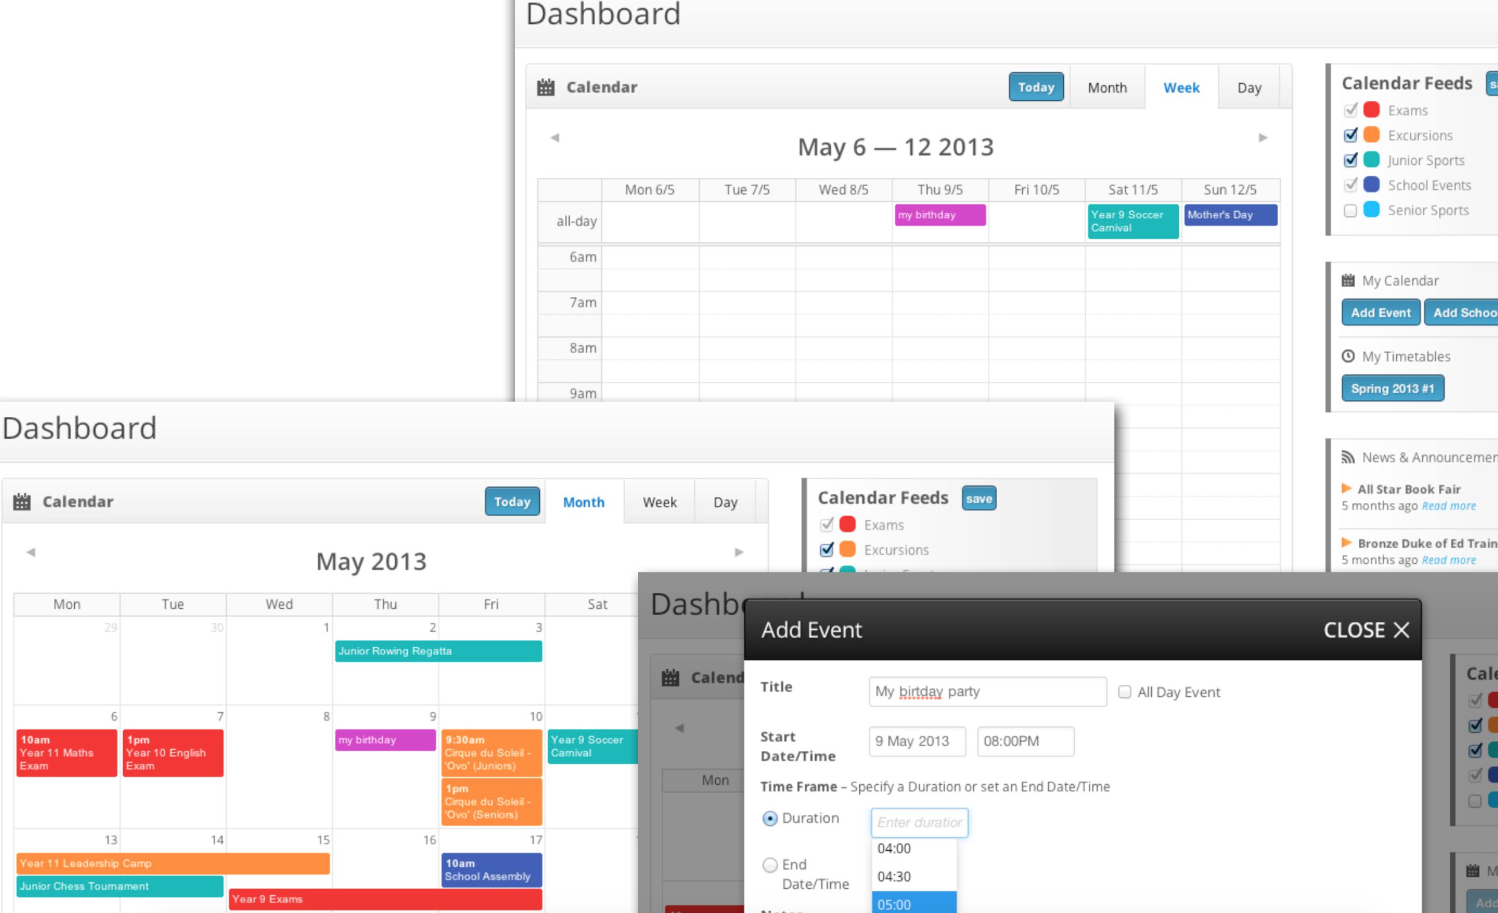Image resolution: width=1498 pixels, height=913 pixels.
Task: Click the red Exams color swatch
Action: click(x=1371, y=110)
